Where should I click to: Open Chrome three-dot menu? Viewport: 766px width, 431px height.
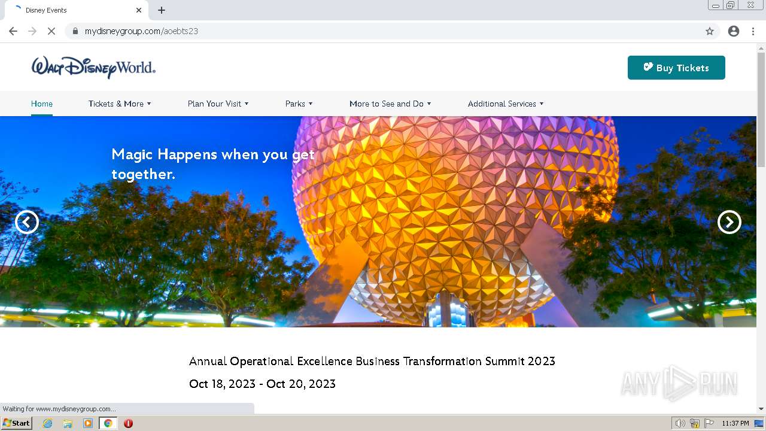pos(753,31)
